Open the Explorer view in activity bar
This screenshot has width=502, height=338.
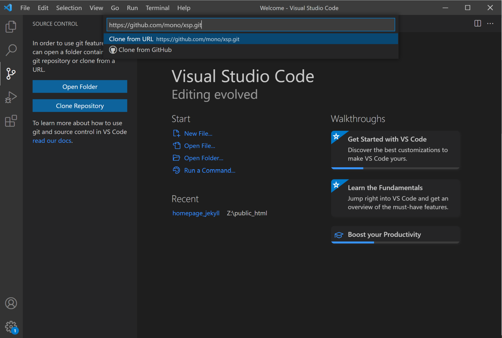pyautogui.click(x=11, y=27)
